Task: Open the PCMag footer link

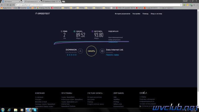Action: [116, 102]
